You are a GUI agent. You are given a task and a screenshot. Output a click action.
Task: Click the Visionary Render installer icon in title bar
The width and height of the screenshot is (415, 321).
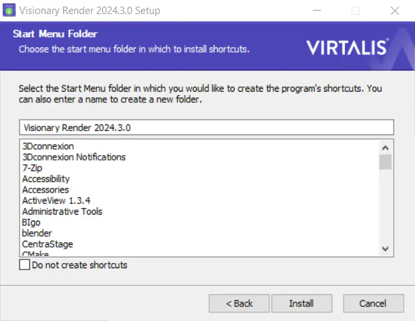[x=9, y=10]
